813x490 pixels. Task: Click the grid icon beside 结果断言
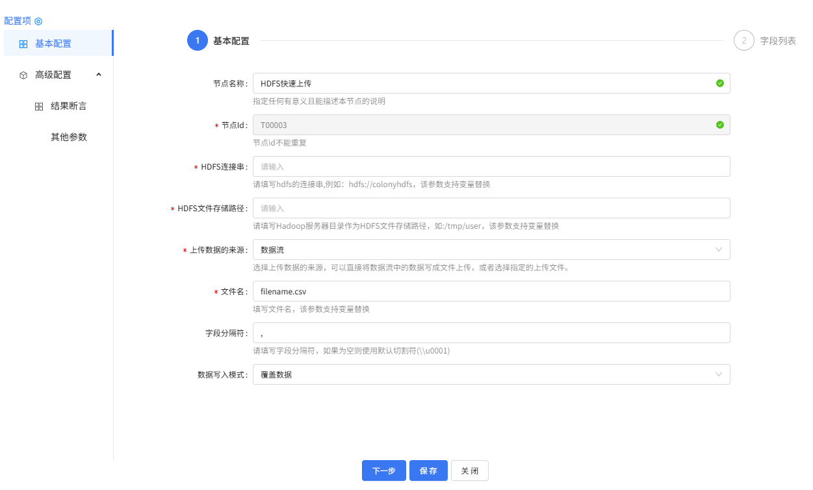39,105
